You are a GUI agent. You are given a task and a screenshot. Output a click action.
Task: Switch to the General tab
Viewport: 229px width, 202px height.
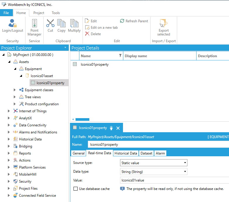point(78,153)
